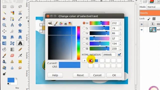The image size is (160, 90).
Task: Switch to the Palette selector tab
Action: (70, 23)
